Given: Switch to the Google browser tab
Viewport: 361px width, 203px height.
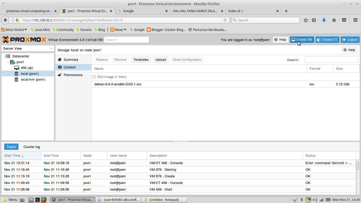Looking at the screenshot, I should pyautogui.click(x=143, y=11).
